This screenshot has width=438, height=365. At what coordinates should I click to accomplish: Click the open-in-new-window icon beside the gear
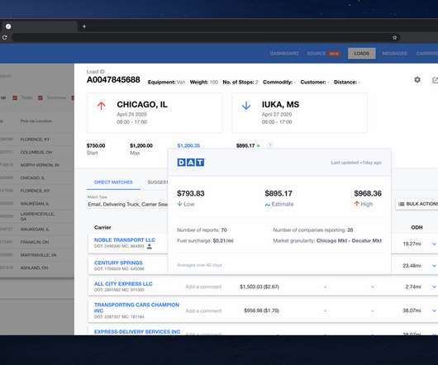tap(436, 80)
